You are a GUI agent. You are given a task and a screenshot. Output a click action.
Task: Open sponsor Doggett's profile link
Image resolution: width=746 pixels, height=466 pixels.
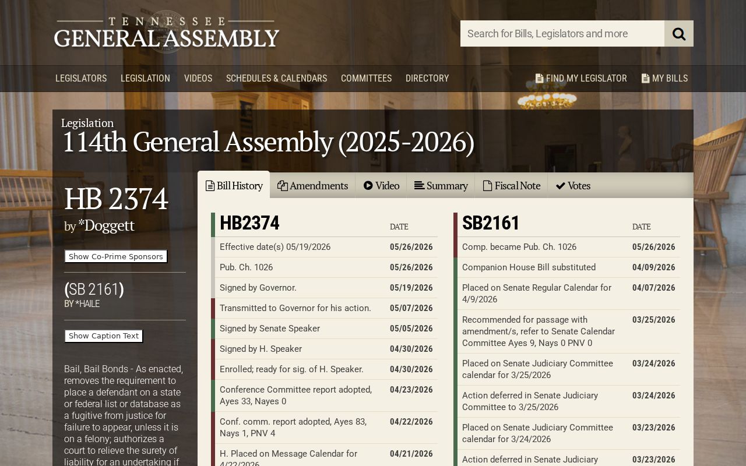(106, 225)
